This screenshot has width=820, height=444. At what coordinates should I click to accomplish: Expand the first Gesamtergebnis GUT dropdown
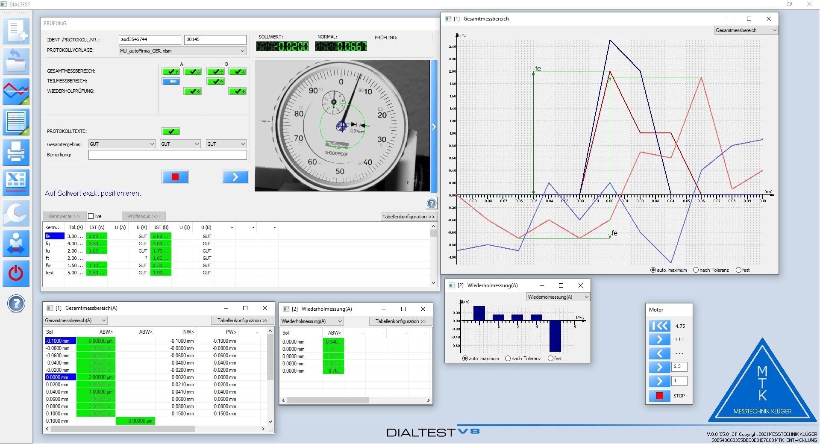tap(122, 144)
